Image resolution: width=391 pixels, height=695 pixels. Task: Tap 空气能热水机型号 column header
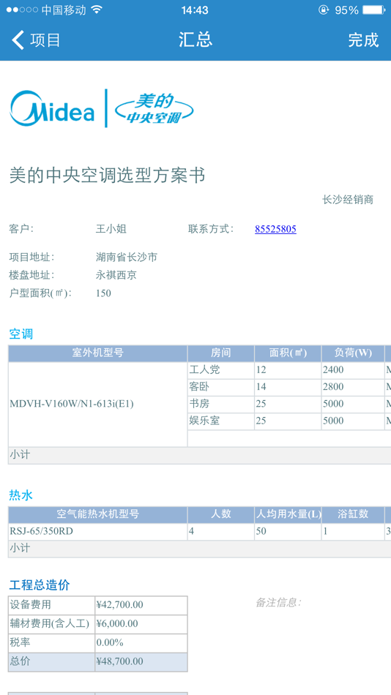coord(97,514)
